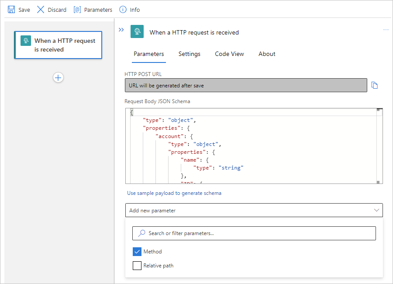Click the Discard X icon
This screenshot has width=393, height=284.
tap(41, 10)
